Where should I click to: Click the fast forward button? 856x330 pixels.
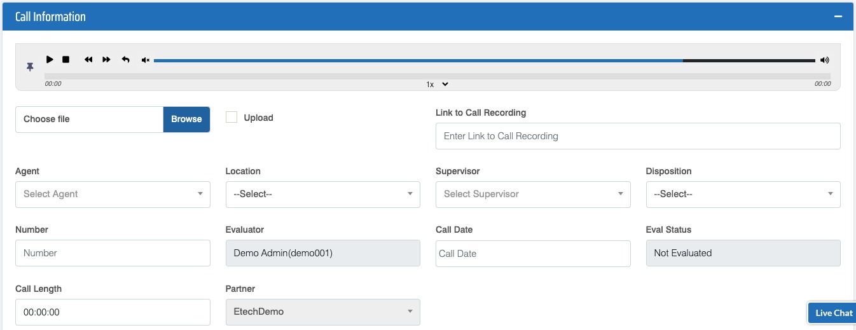[106, 60]
